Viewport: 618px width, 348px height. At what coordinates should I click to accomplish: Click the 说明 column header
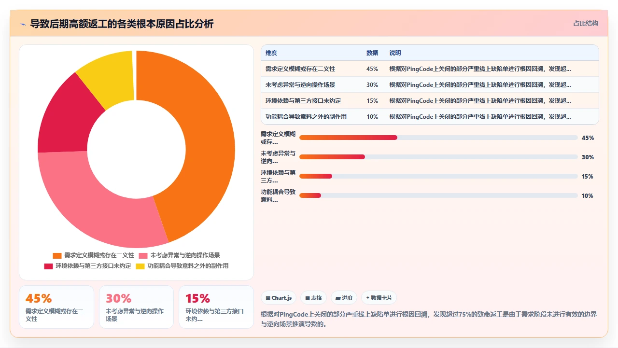[395, 53]
